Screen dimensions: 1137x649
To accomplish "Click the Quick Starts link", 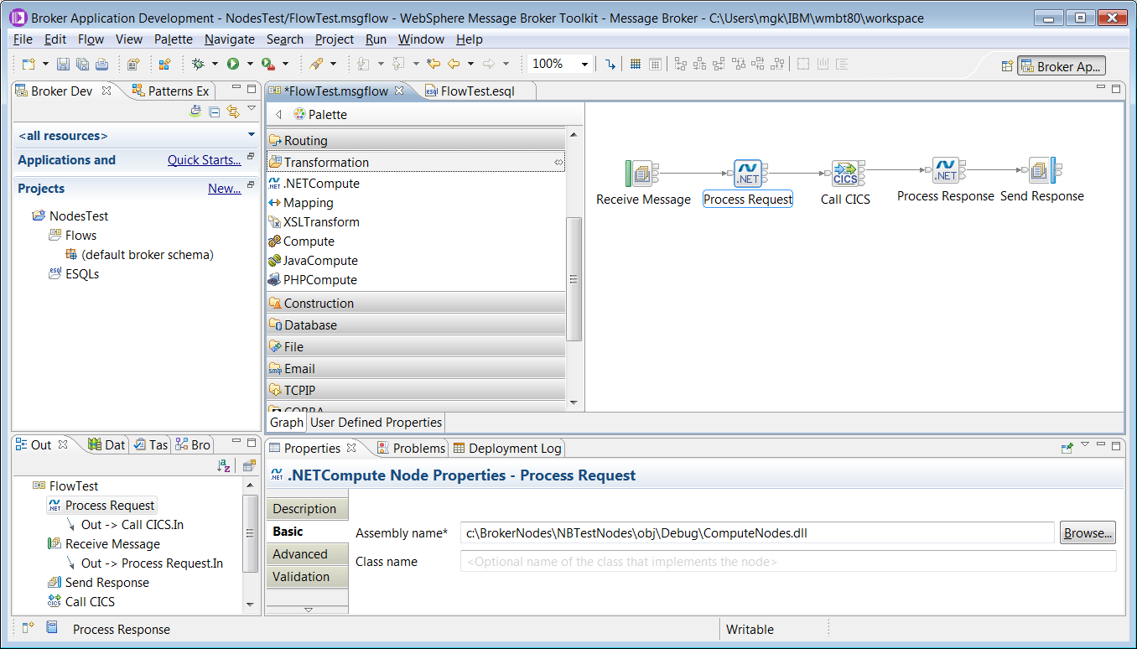I will tap(204, 160).
